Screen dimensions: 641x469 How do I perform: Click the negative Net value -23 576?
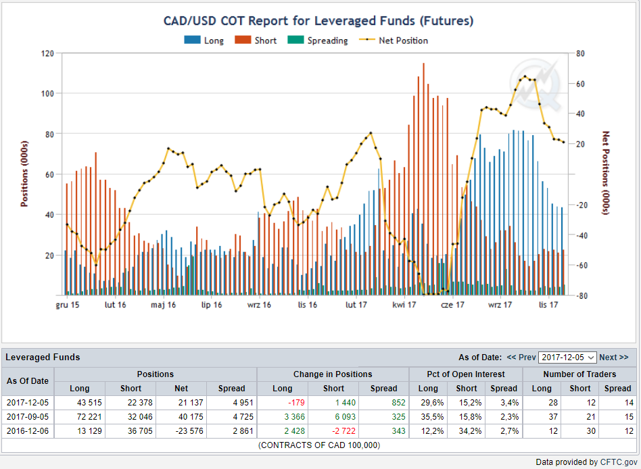(189, 431)
